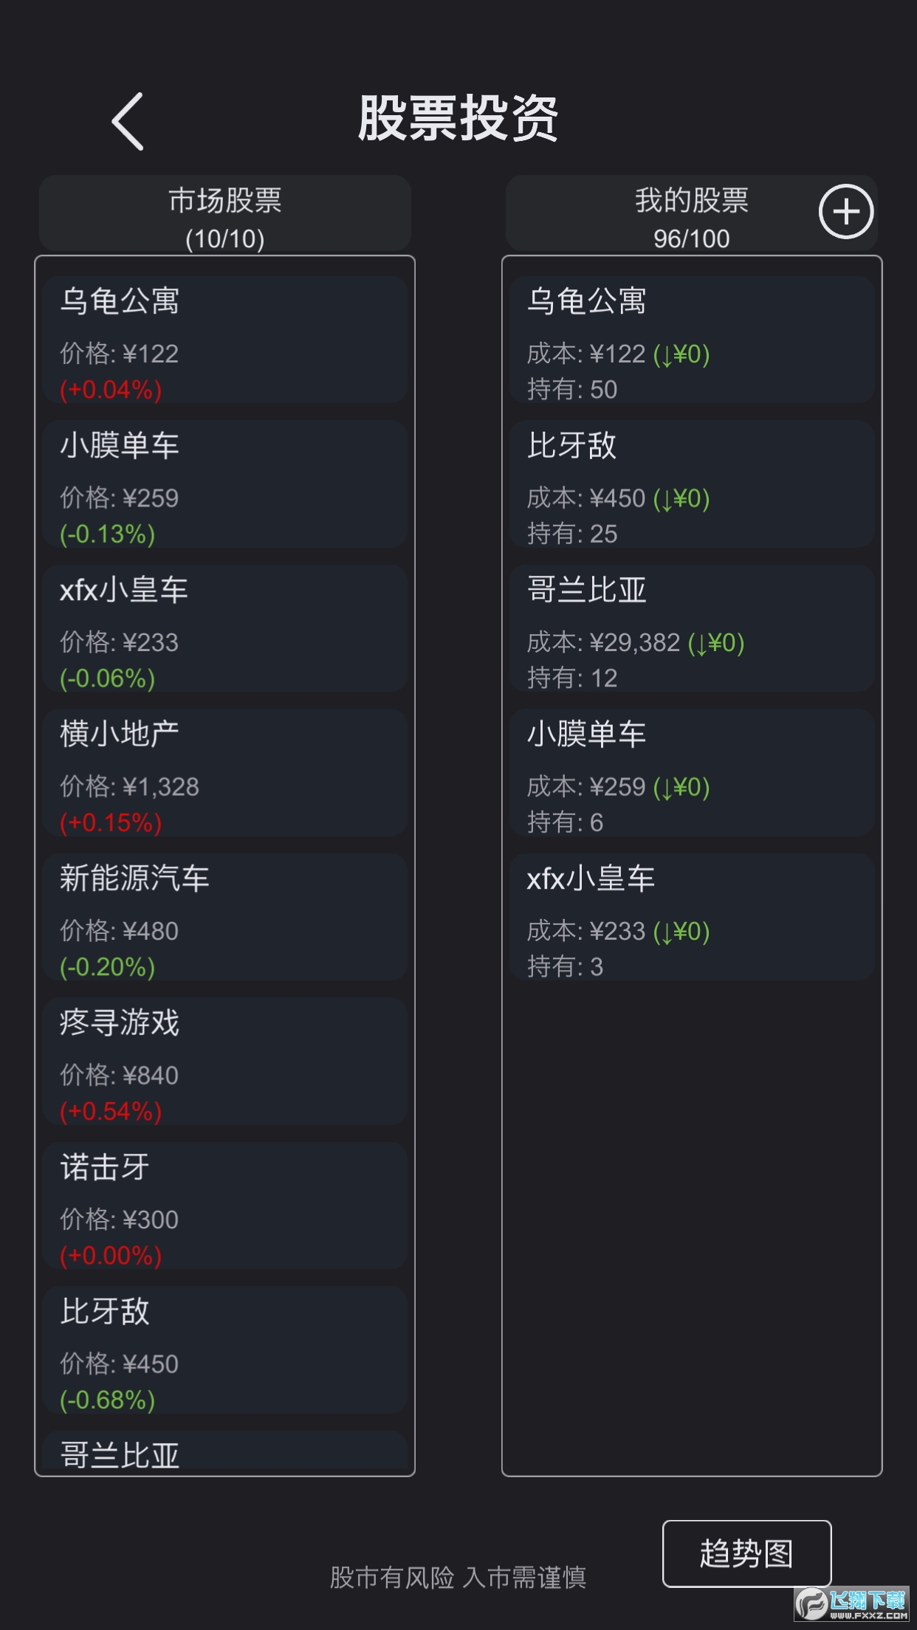Image resolution: width=917 pixels, height=1630 pixels.
Task: Choose 小膜单车 priced ¥259 in market
Action: (x=225, y=484)
